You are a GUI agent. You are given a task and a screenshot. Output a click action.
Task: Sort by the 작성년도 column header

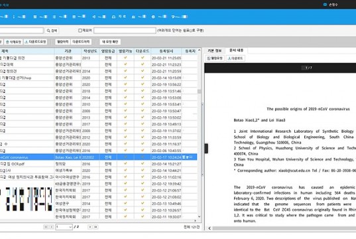point(90,51)
